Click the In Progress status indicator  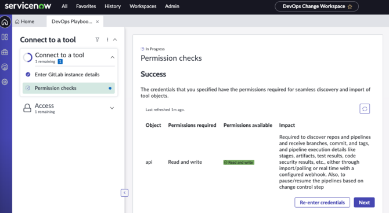pos(153,49)
